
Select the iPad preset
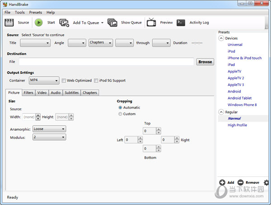click(231, 65)
